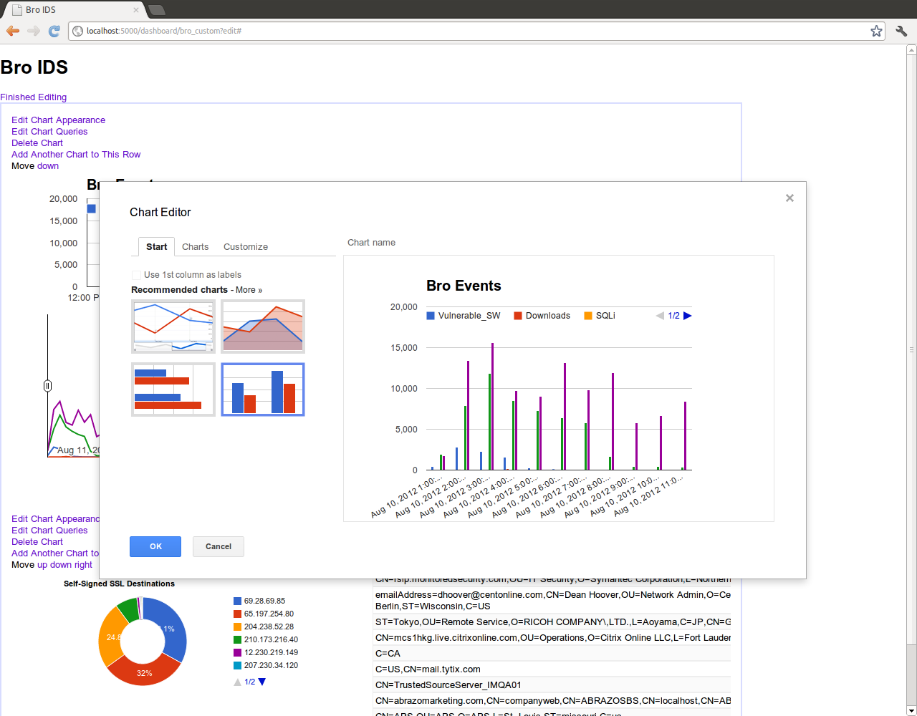Close the Chart Editor with the X

pyautogui.click(x=789, y=198)
